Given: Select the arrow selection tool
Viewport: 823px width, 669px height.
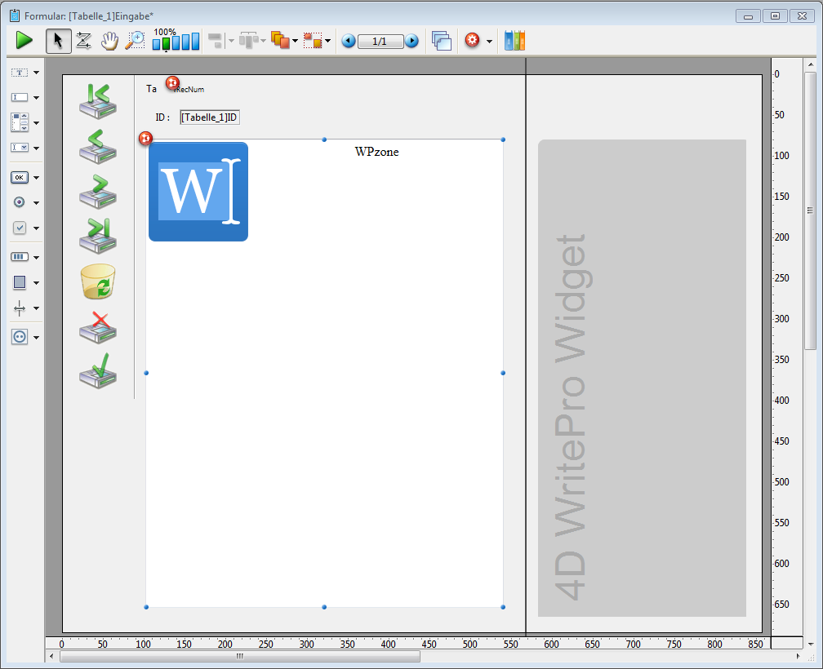Looking at the screenshot, I should (58, 41).
